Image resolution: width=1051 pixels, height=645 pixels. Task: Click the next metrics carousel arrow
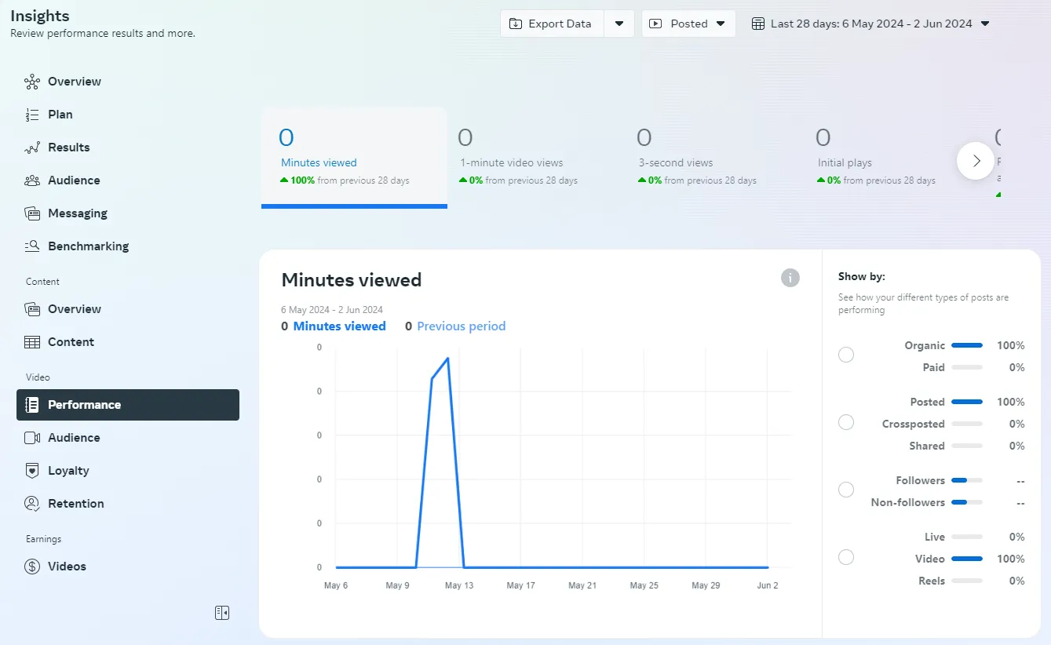point(976,160)
